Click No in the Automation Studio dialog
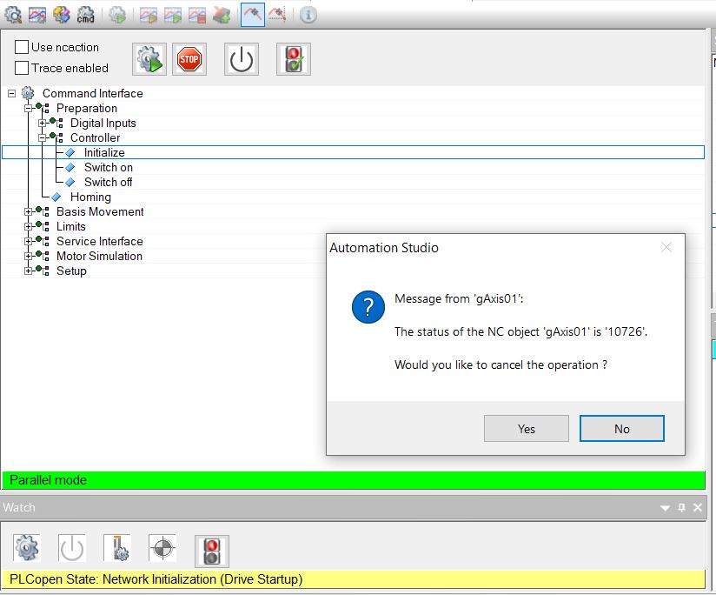716x595 pixels. click(x=622, y=429)
